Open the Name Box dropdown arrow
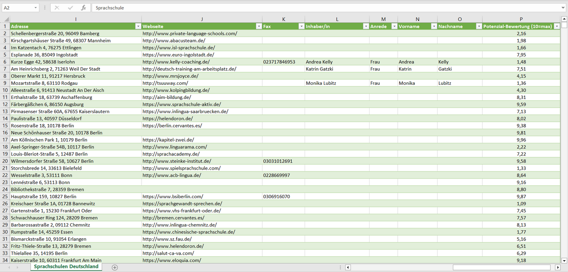568x272 pixels. pos(35,8)
